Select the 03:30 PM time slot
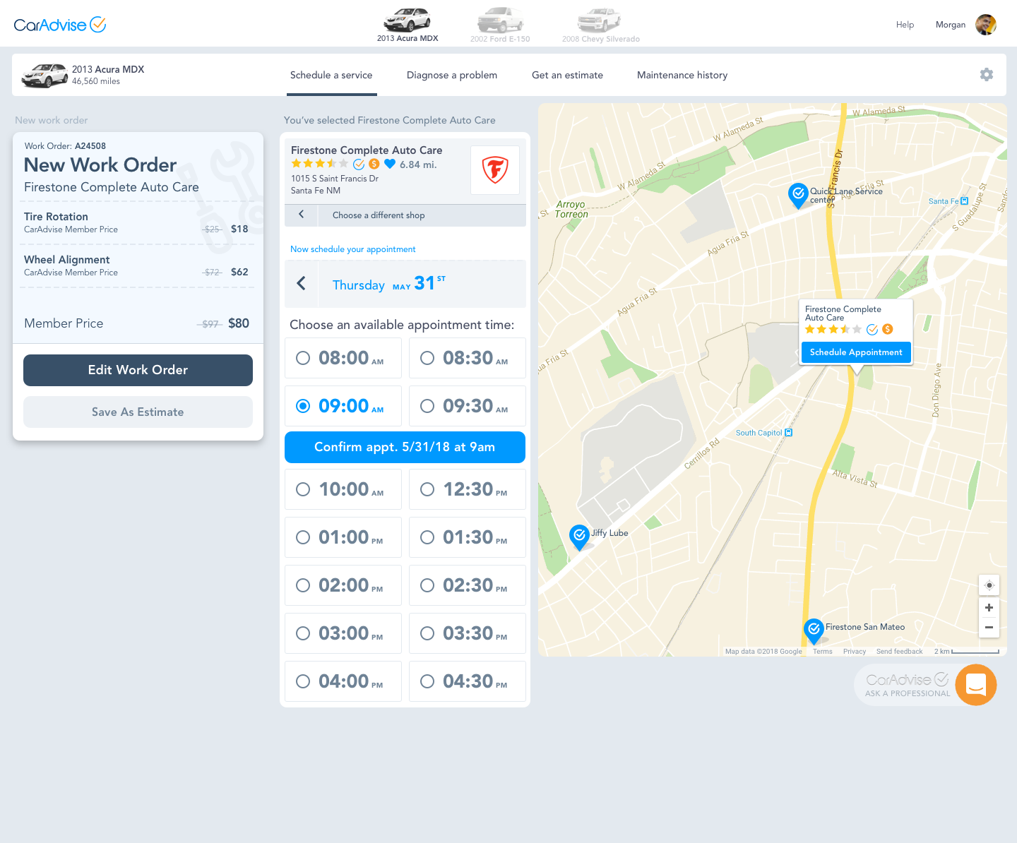This screenshot has width=1017, height=843. tap(468, 633)
